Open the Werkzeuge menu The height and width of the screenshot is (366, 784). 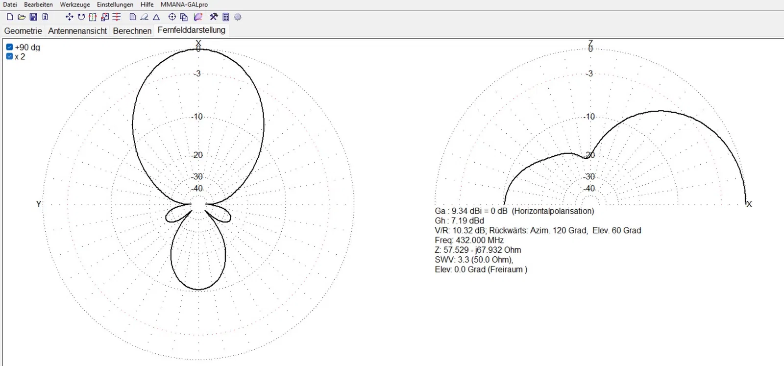pyautogui.click(x=75, y=4)
